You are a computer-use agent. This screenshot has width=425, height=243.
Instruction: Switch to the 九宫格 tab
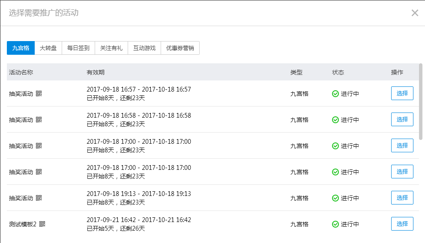(21, 48)
